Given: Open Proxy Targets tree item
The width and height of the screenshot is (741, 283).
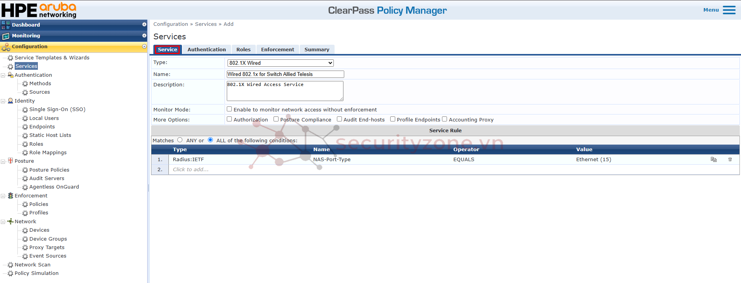Looking at the screenshot, I should pyautogui.click(x=47, y=248).
